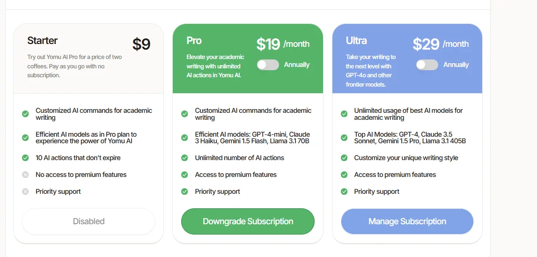Click check icon beside Pro Priority support
The width and height of the screenshot is (537, 257).
[184, 191]
